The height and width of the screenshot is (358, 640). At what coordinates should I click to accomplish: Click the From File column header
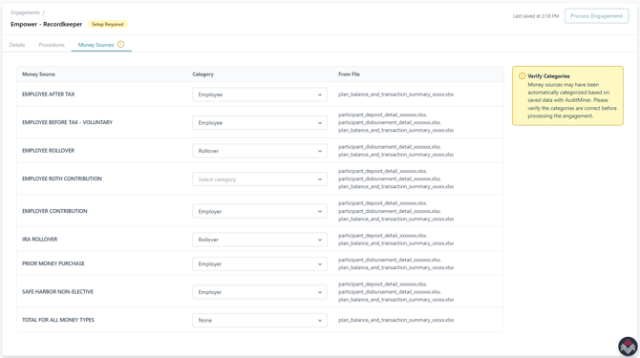349,74
